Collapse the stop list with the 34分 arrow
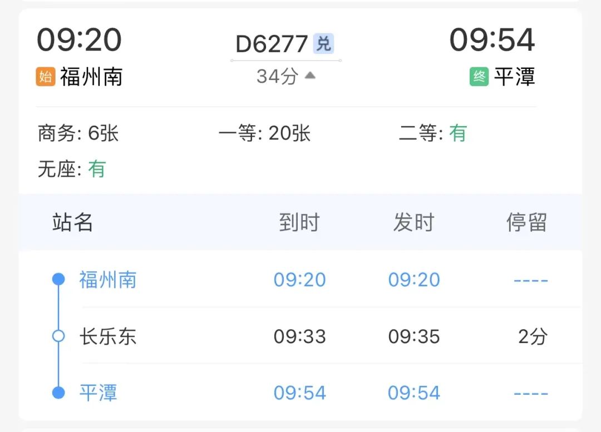The image size is (601, 432). coord(310,76)
